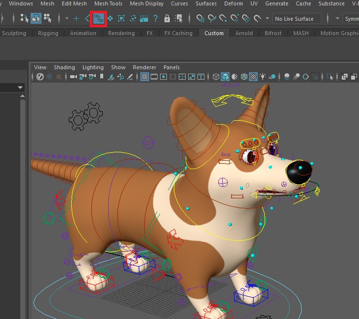The height and width of the screenshot is (319, 359).
Task: Enable wireframe display cube icon
Action: tap(216, 77)
